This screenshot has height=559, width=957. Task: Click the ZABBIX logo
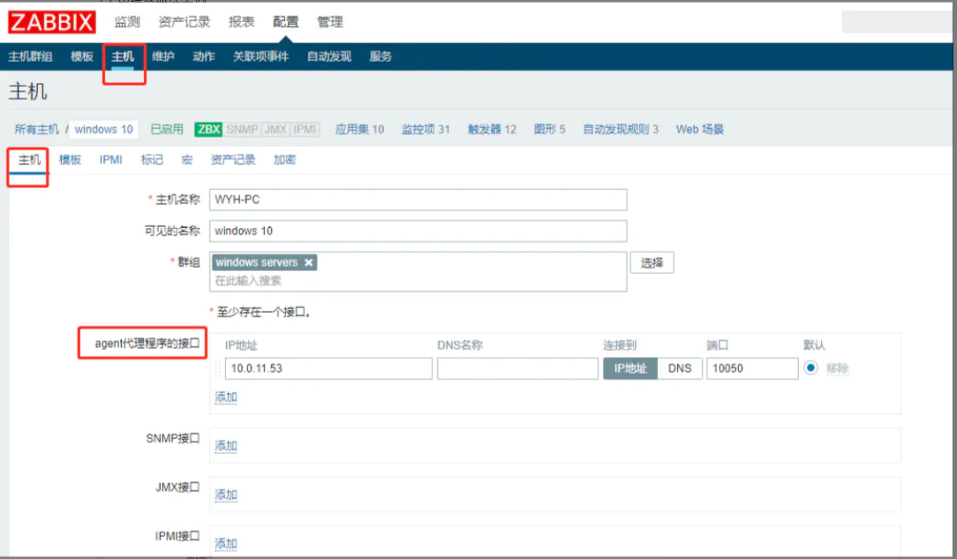[50, 22]
